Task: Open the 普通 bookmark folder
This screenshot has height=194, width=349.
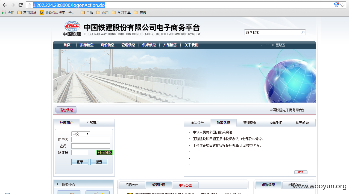Action: coord(140,13)
